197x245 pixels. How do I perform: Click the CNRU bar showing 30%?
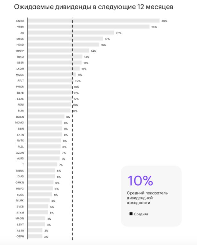click(x=93, y=21)
